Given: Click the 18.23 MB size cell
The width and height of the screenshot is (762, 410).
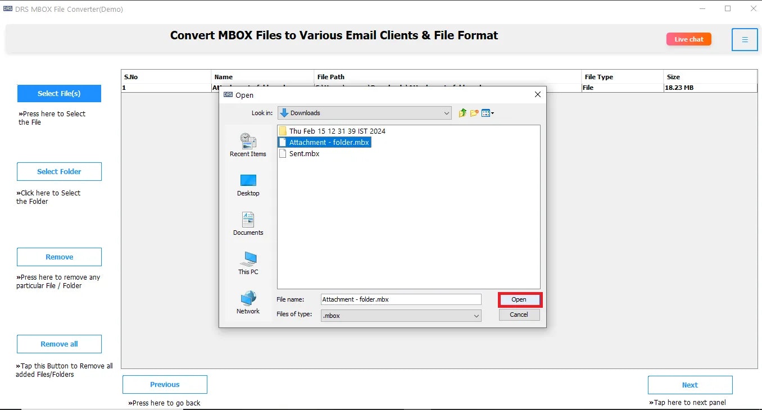Looking at the screenshot, I should (x=710, y=88).
